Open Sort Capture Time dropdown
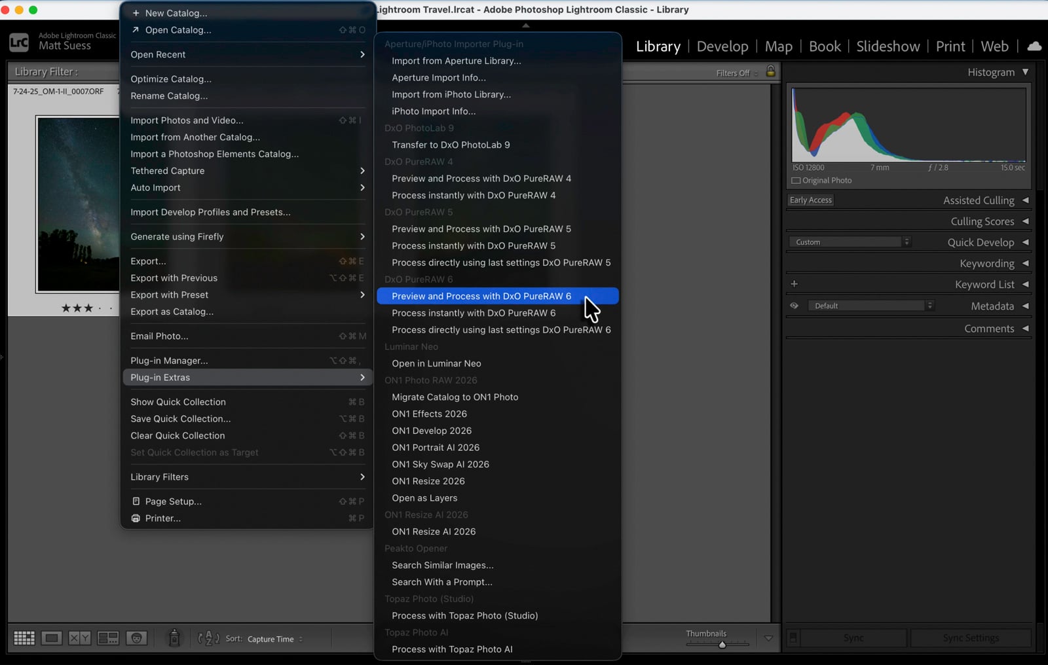The image size is (1048, 665). [275, 639]
